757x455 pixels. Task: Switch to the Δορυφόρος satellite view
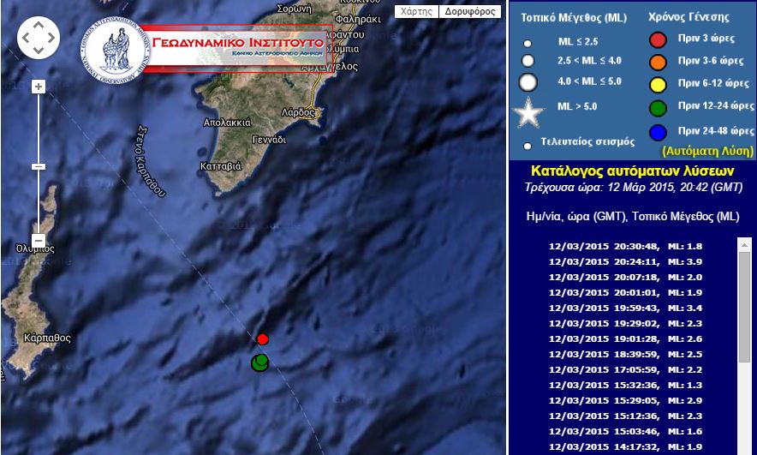469,12
